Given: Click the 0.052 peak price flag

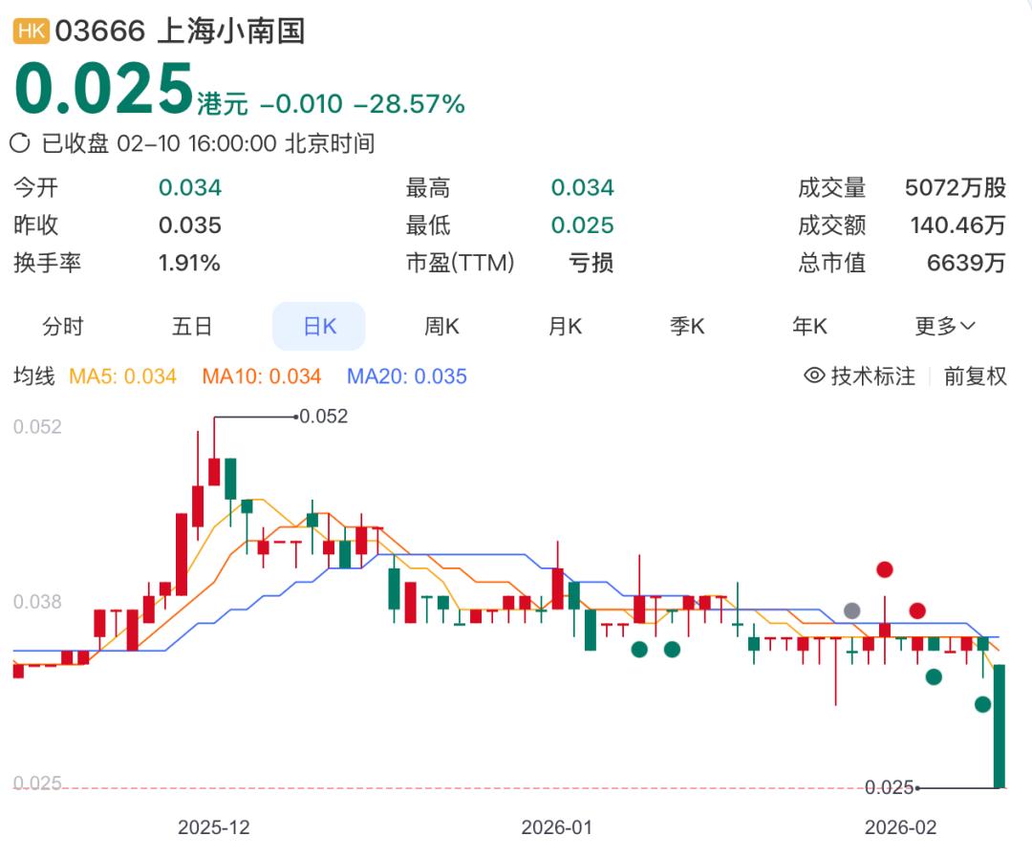Looking at the screenshot, I should 322,416.
